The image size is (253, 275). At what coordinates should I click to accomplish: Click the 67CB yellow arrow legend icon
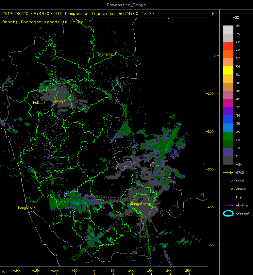point(228,172)
